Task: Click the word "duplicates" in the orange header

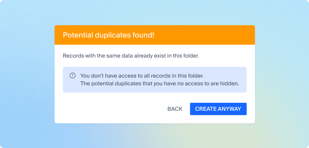Action: coord(114,35)
